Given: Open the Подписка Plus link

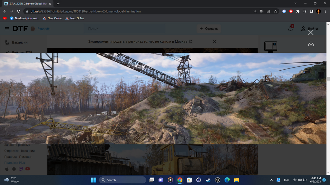Looking at the screenshot, I should click(15, 163).
